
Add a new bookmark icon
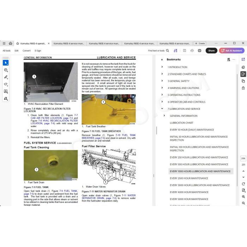(229, 60)
